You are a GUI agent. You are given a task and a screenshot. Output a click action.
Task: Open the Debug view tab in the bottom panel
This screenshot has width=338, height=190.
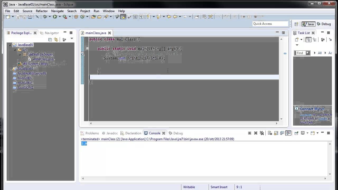click(x=176, y=133)
